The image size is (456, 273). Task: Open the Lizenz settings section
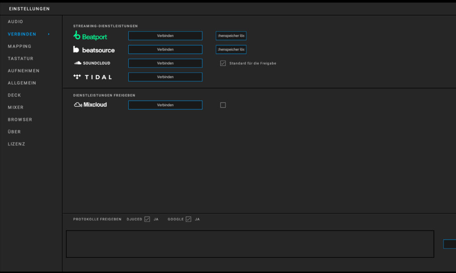pos(16,144)
